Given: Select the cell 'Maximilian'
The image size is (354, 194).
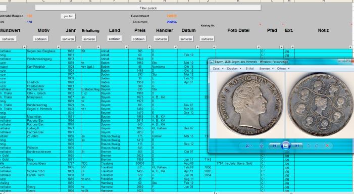Looking at the screenshot, I should (x=43, y=117).
